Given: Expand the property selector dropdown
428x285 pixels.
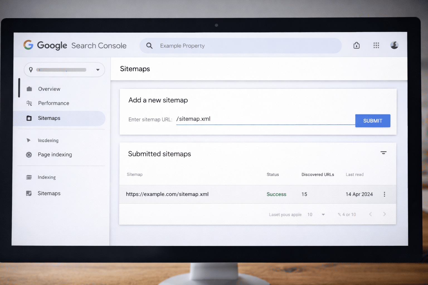Looking at the screenshot, I should coord(98,70).
